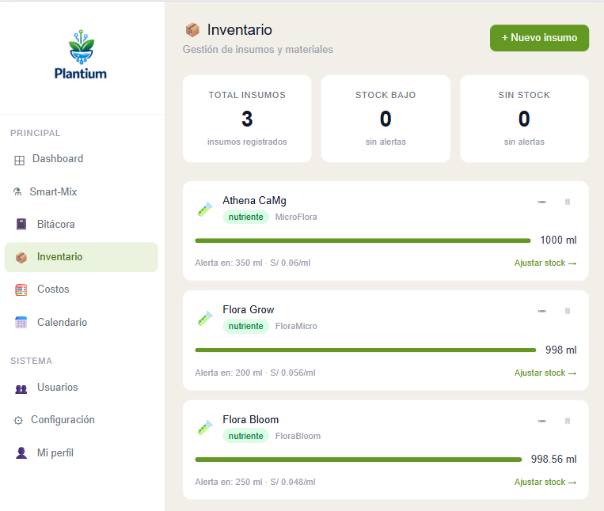Click the nutriente tag on Athena CaMg
This screenshot has width=604, height=511.
pyautogui.click(x=245, y=217)
